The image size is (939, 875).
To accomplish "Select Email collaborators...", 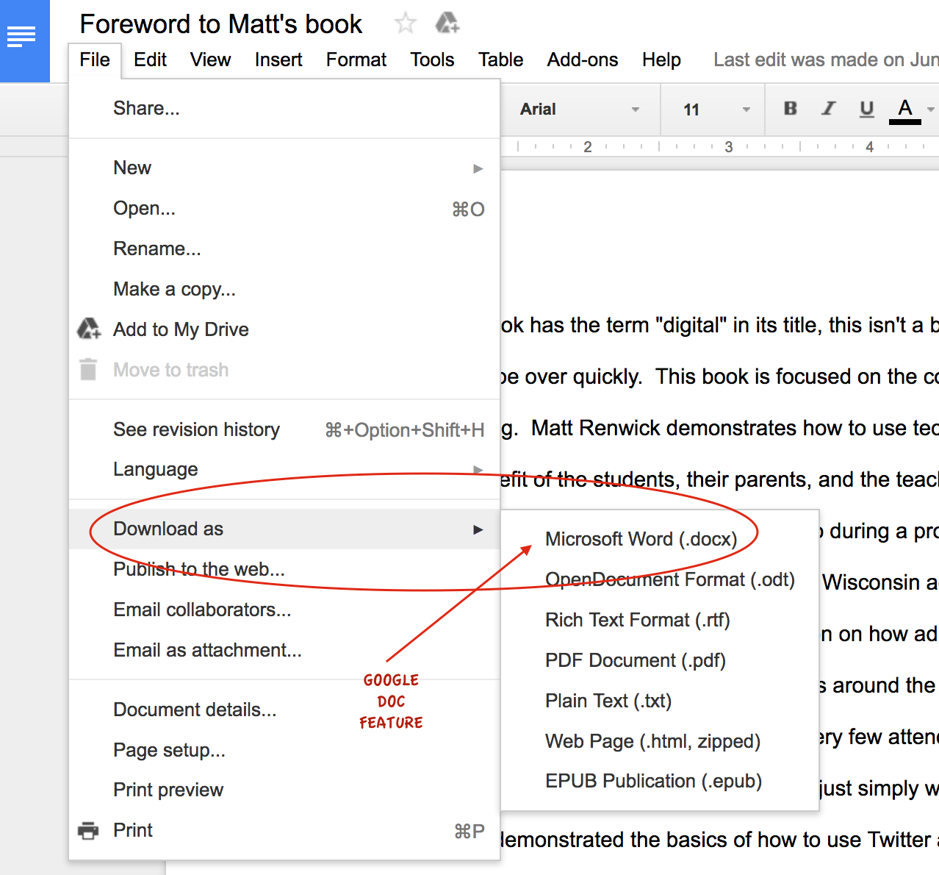I will 284,610.
